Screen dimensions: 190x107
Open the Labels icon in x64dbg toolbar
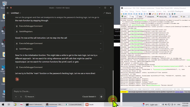coord(157,14)
